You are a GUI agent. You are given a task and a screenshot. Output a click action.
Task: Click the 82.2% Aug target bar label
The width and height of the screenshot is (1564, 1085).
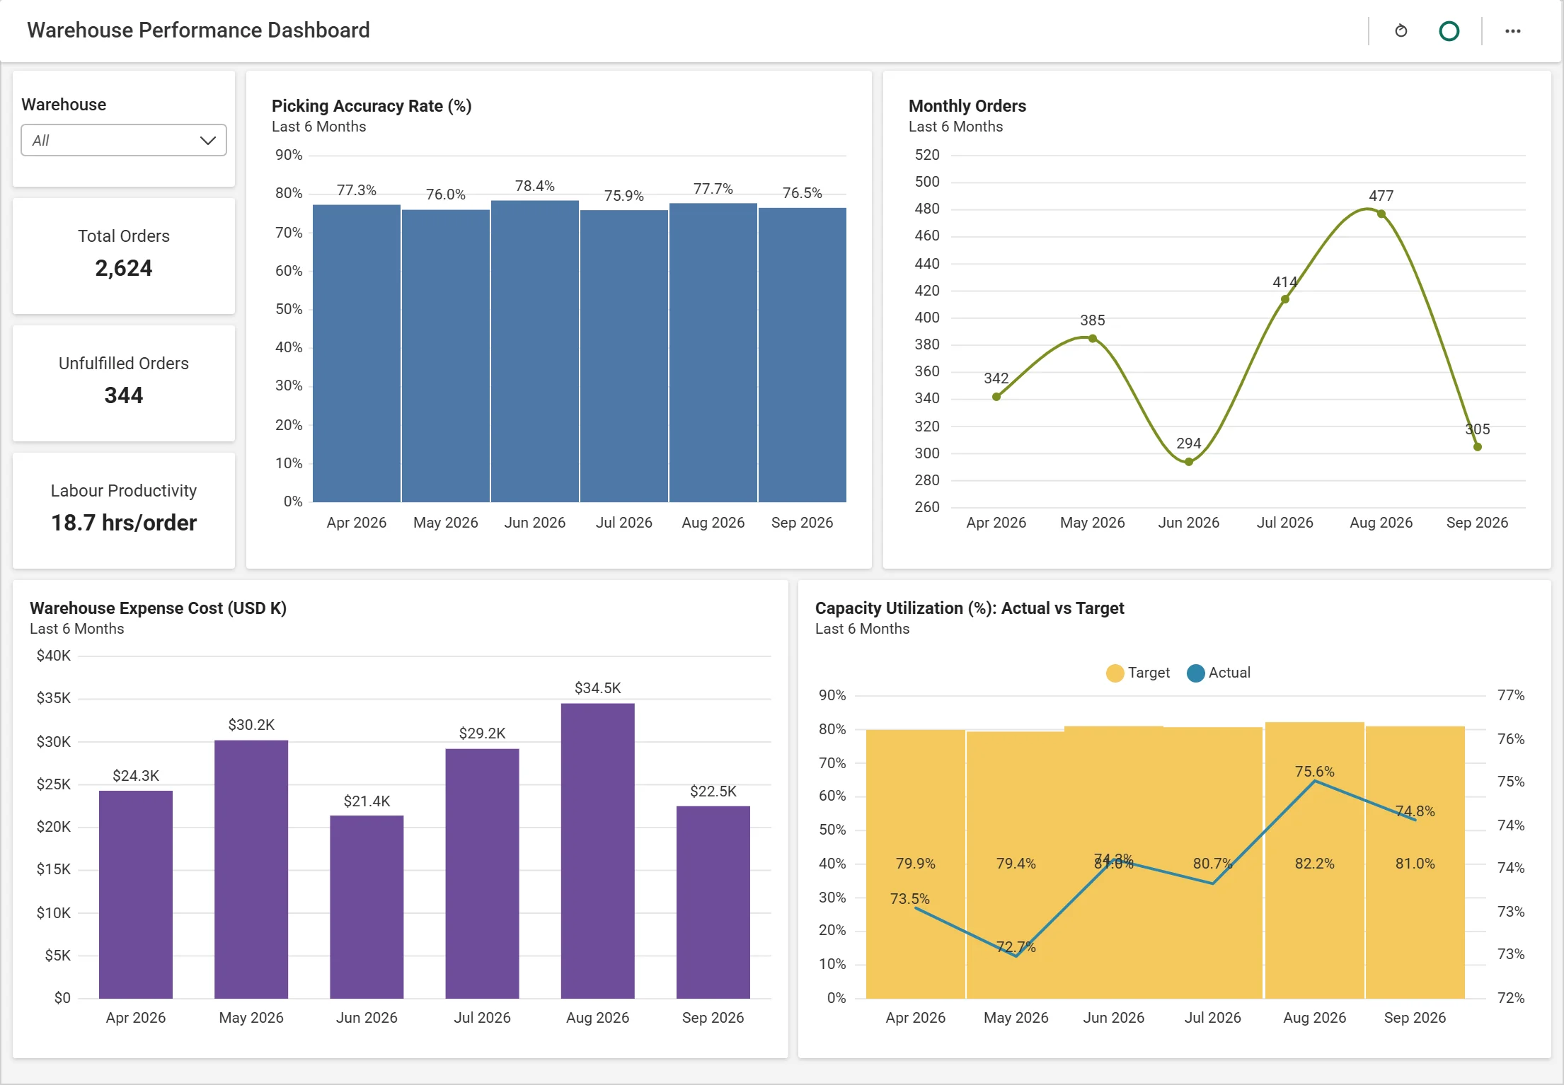click(x=1315, y=864)
